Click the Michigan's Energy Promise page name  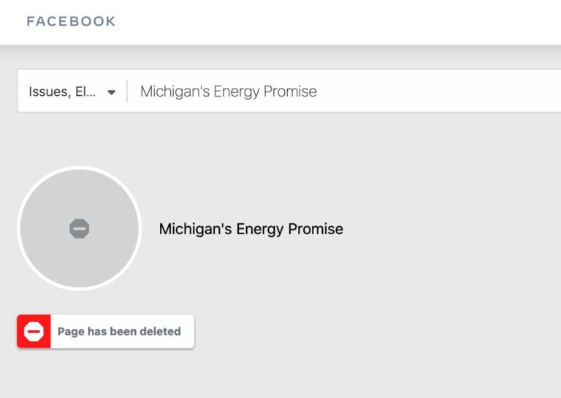pos(251,229)
